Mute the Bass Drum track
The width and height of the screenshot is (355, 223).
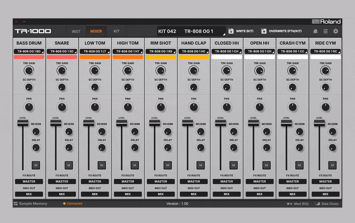[36, 165]
